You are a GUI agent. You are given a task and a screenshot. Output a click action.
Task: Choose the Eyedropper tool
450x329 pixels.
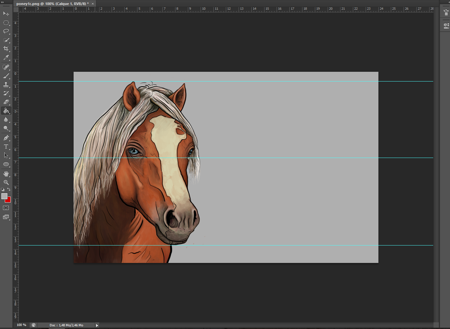point(6,58)
